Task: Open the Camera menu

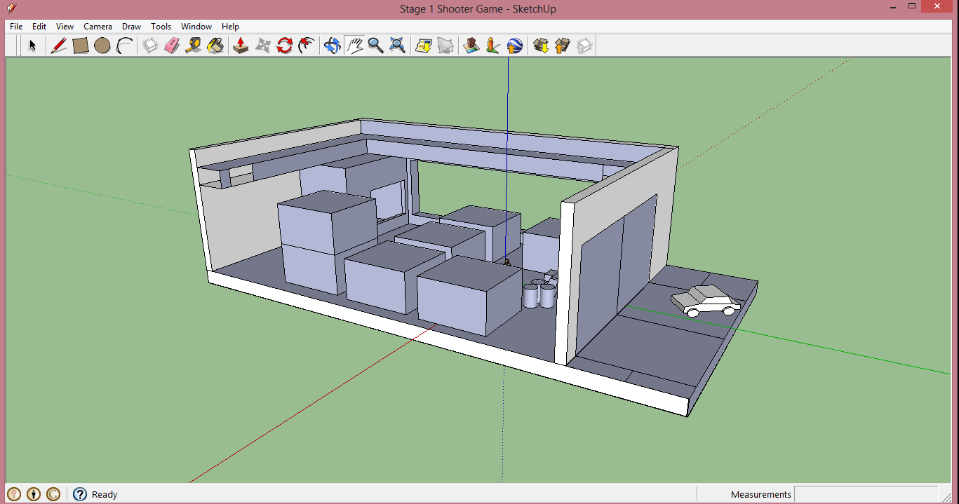Action: [98, 26]
